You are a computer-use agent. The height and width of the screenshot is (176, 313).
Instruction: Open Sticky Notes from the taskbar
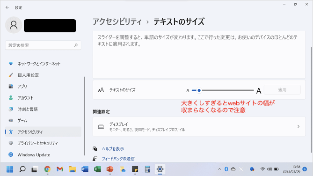coord(135,169)
